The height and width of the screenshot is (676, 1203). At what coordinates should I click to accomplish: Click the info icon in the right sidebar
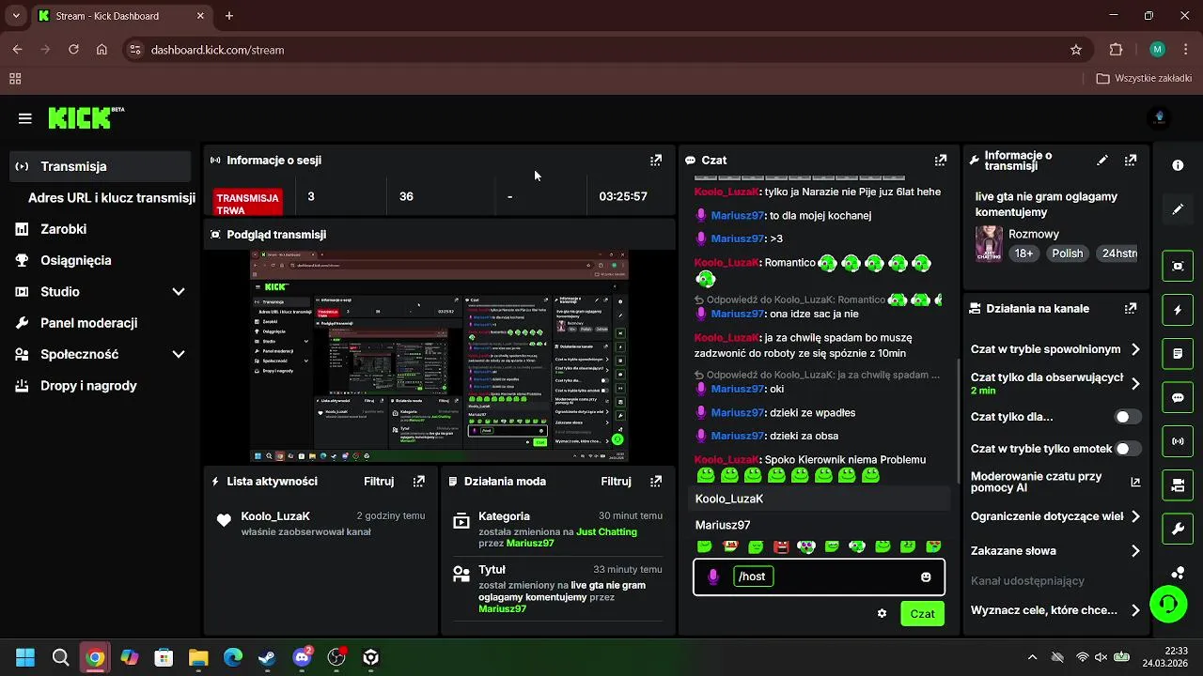tap(1178, 165)
